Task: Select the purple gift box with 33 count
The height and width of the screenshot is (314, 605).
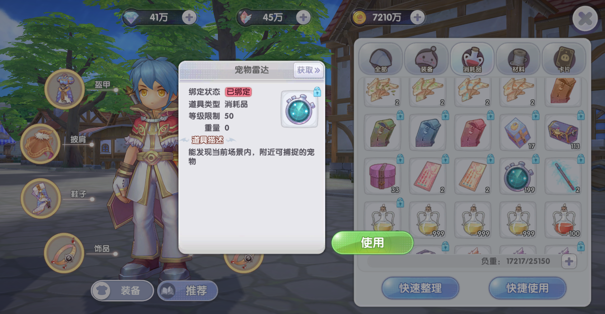Action: [383, 176]
